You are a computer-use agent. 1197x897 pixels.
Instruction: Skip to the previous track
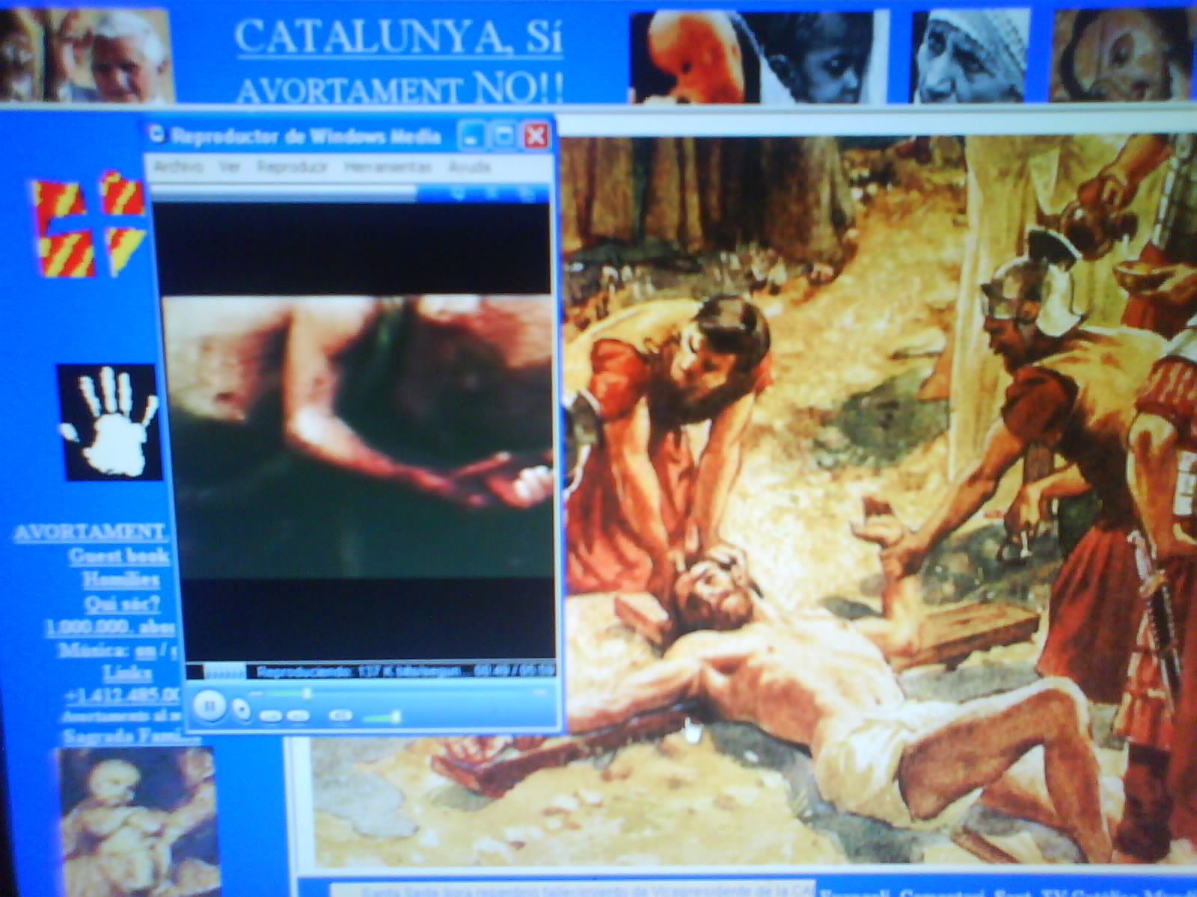271,716
